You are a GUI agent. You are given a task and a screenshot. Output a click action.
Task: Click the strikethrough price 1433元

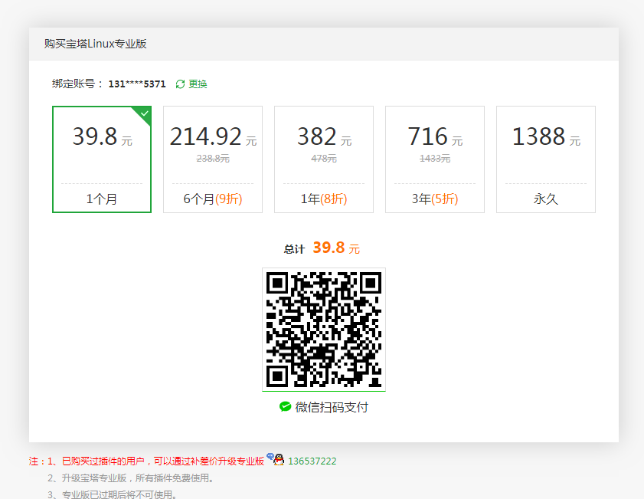coord(435,158)
